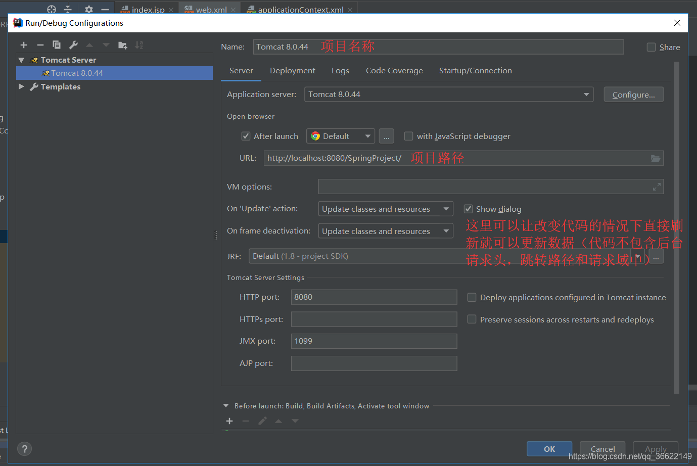697x466 pixels.
Task: Move before launch task up
Action: click(x=278, y=421)
